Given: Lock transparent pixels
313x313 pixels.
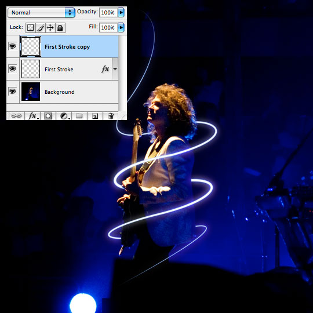Looking at the screenshot, I should (31, 28).
